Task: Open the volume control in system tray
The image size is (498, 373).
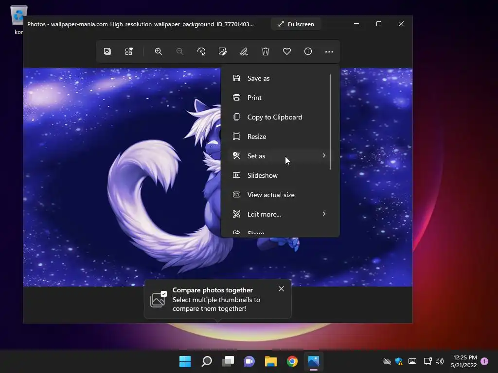Action: tap(440, 361)
